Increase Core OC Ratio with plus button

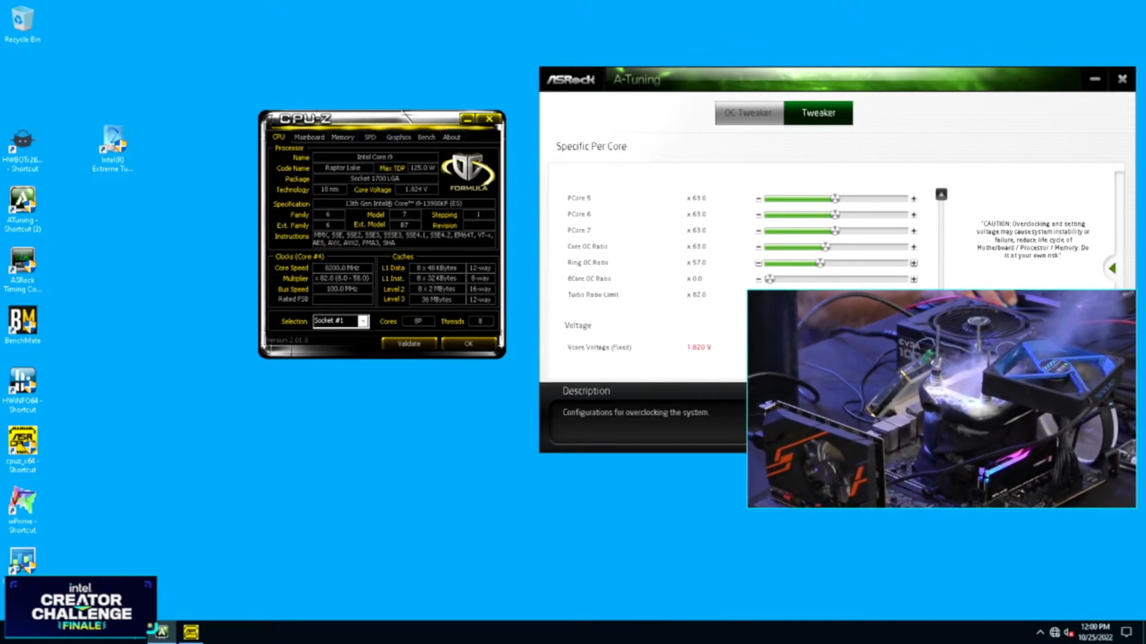tap(914, 247)
